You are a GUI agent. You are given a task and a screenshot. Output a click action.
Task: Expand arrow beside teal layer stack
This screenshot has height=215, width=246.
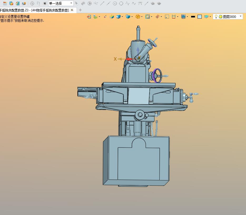click(x=210, y=17)
